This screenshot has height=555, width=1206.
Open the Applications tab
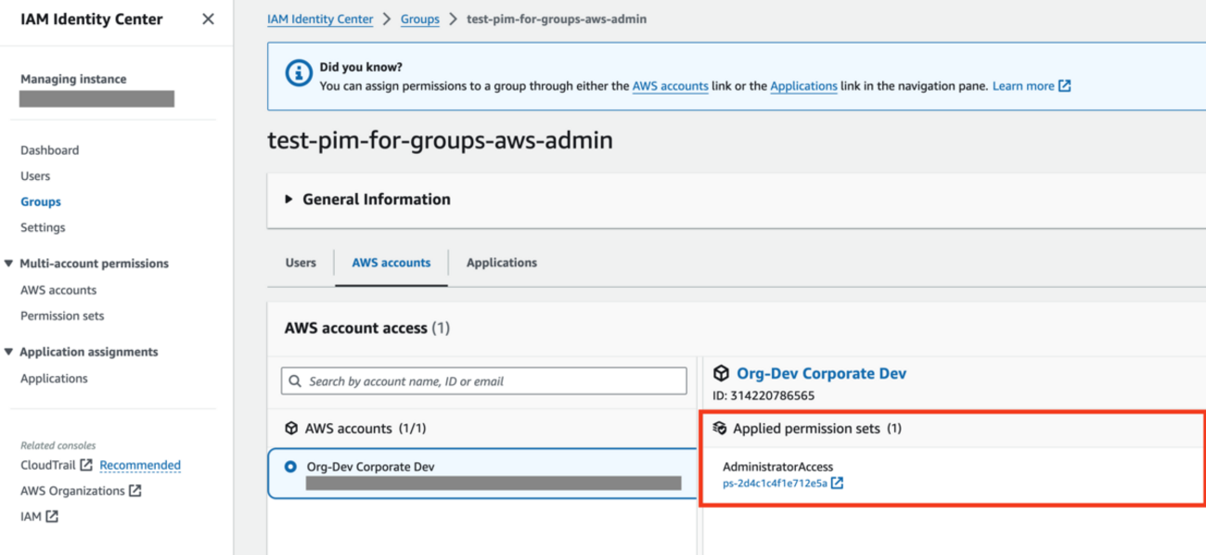[502, 263]
